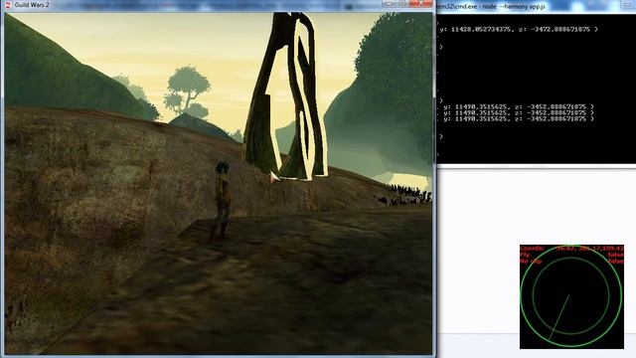Click the Fly label in the overlay
Image resolution: width=636 pixels, height=358 pixels.
pyautogui.click(x=525, y=255)
